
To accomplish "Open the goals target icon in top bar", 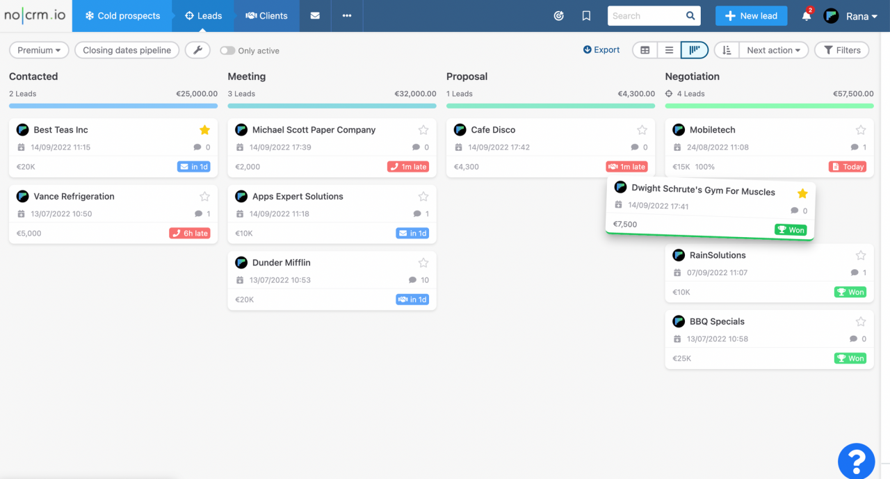I will (558, 15).
